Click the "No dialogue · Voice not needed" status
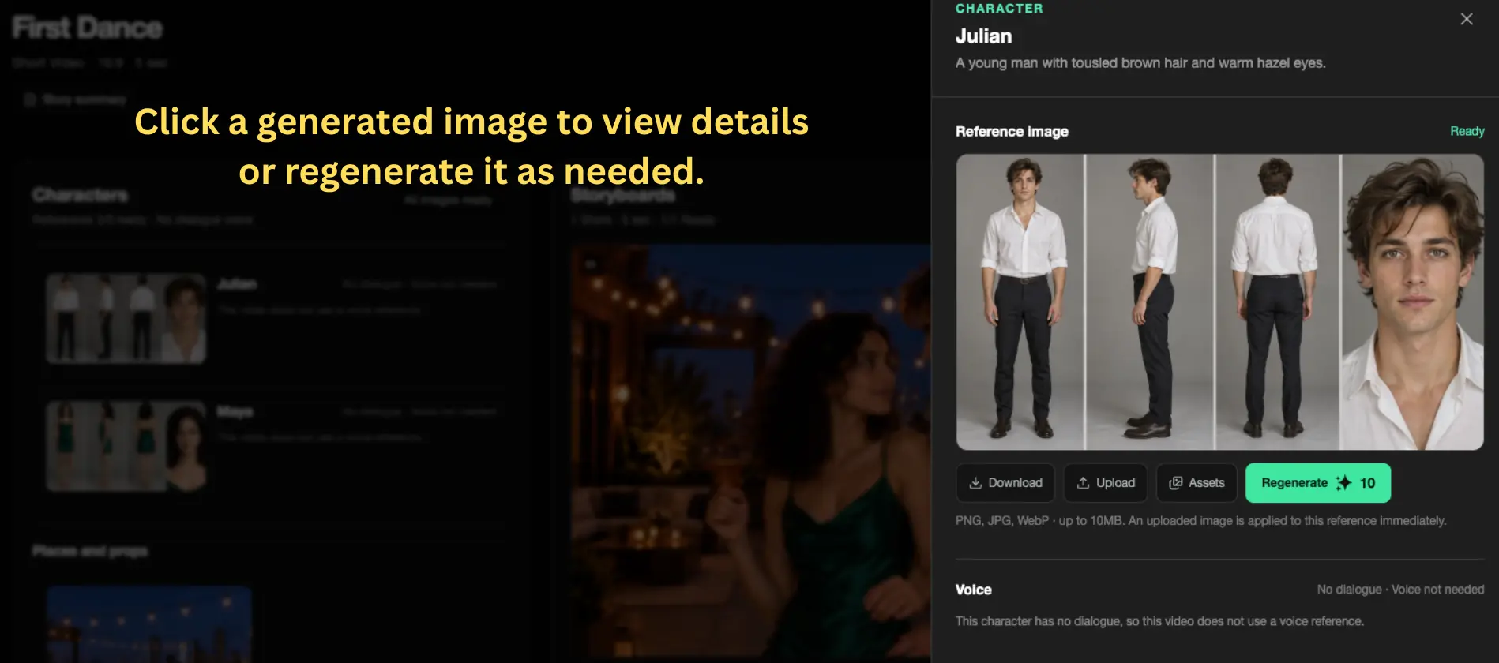Viewport: 1499px width, 663px height. [1400, 590]
